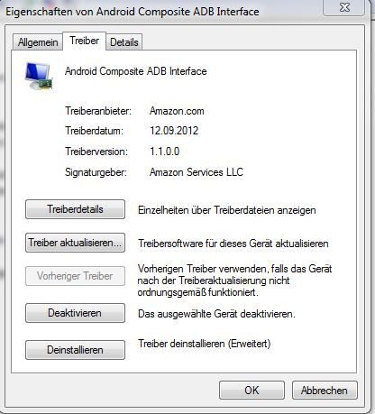
Task: Click the driver date 12.09.2012
Action: coord(174,131)
